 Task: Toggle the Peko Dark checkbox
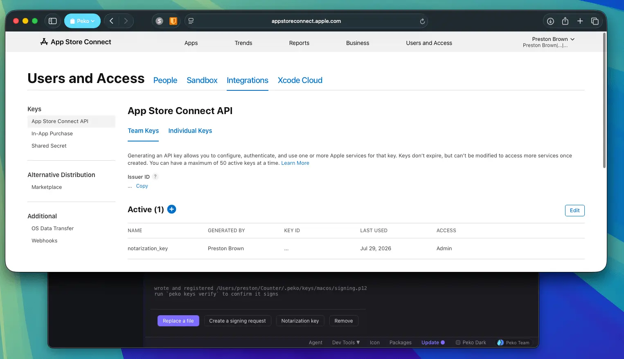pos(458,343)
